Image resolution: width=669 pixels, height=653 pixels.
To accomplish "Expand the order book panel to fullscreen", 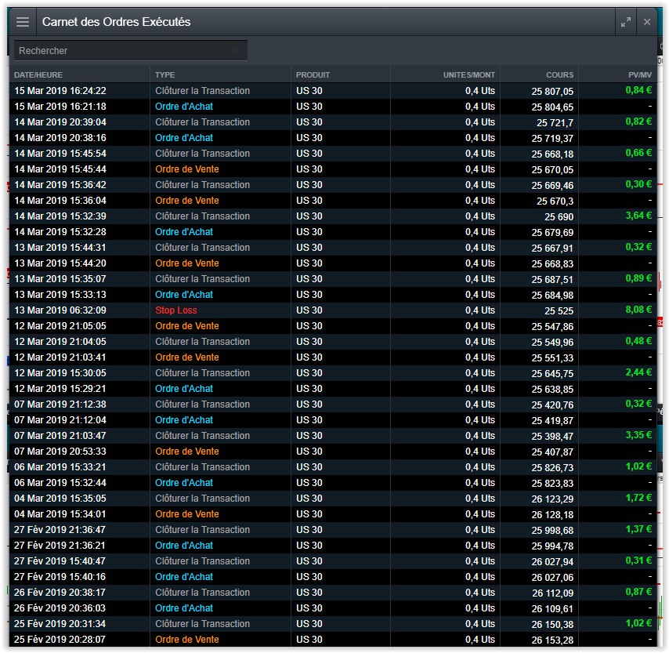I will click(x=625, y=22).
